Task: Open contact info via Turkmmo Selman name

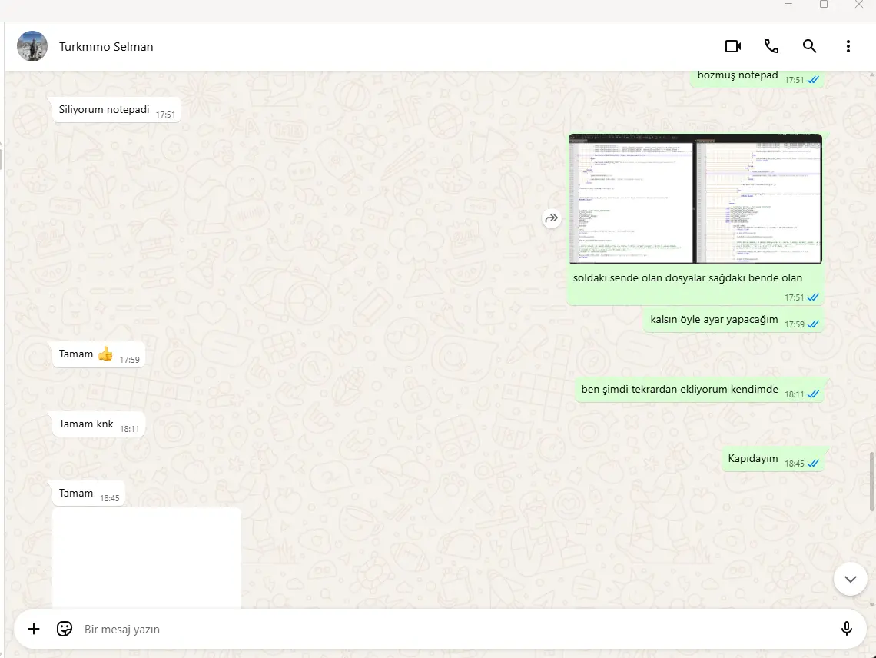Action: pyautogui.click(x=106, y=46)
